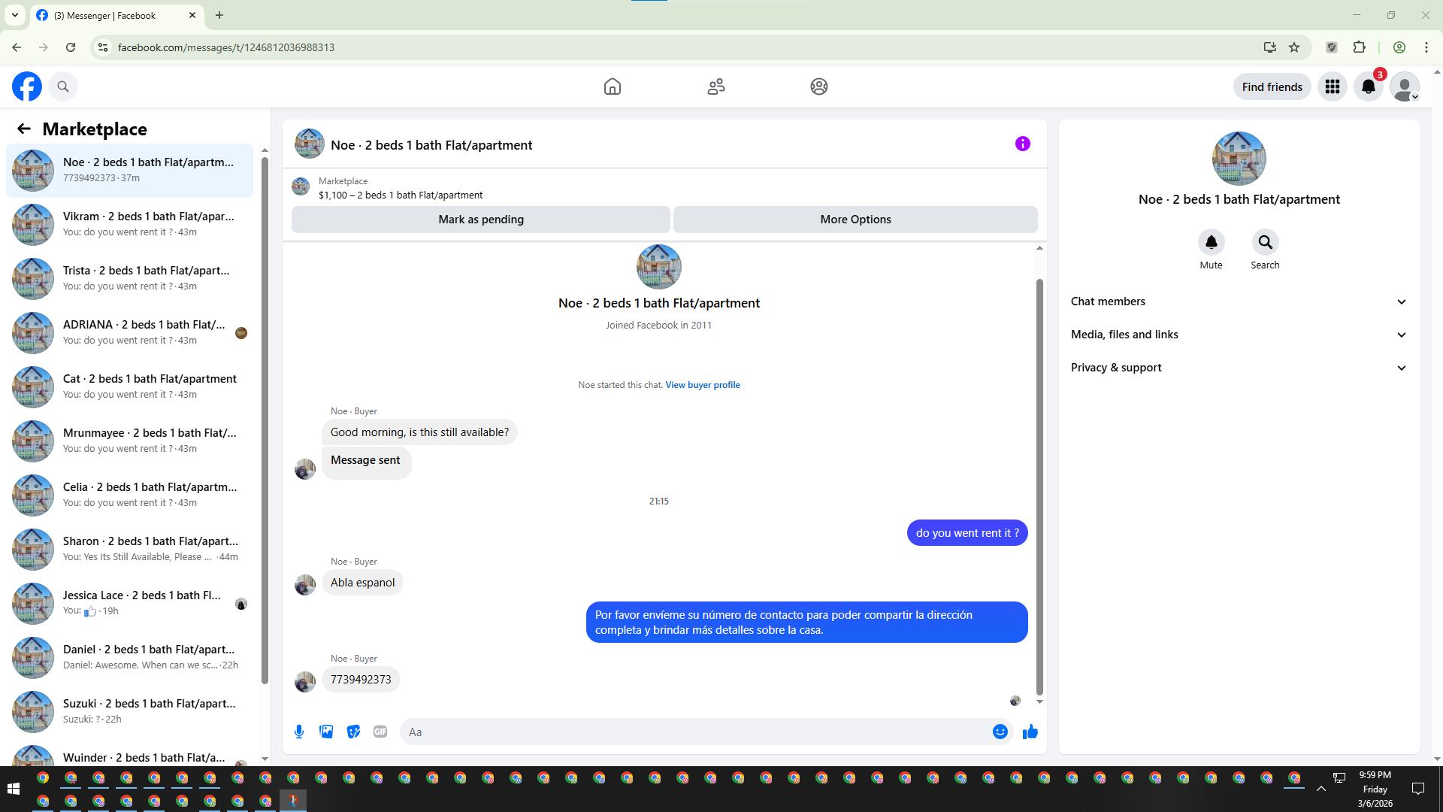Open the GIF picker icon
Image resolution: width=1443 pixels, height=812 pixels.
pos(380,732)
